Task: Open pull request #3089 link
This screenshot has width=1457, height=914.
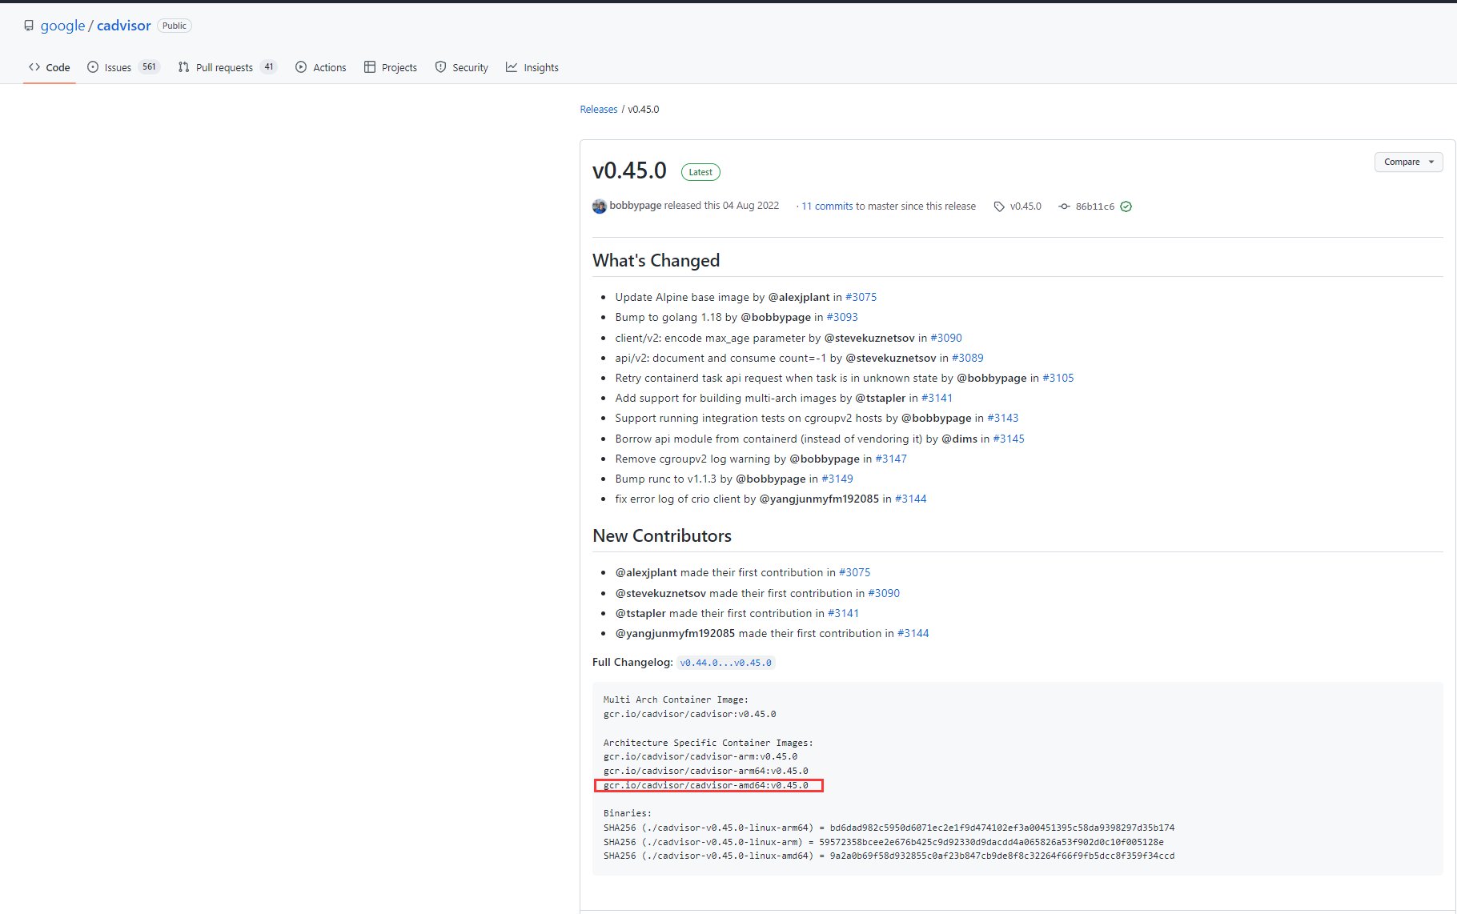Action: (x=968, y=358)
